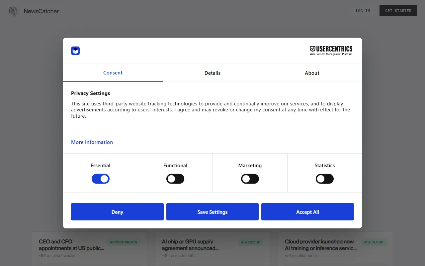This screenshot has height=266, width=425.
Task: Click the GET STARTED button in the header
Action: 398,11
